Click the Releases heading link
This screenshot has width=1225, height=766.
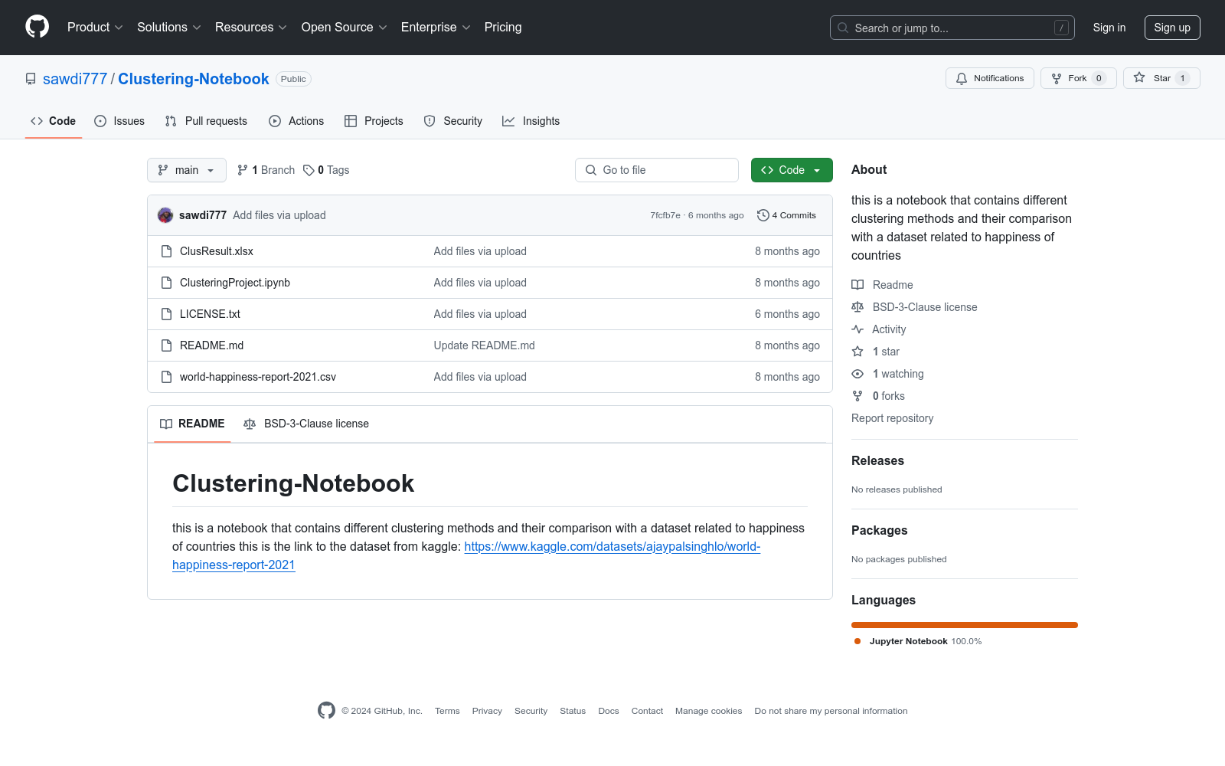click(x=877, y=460)
